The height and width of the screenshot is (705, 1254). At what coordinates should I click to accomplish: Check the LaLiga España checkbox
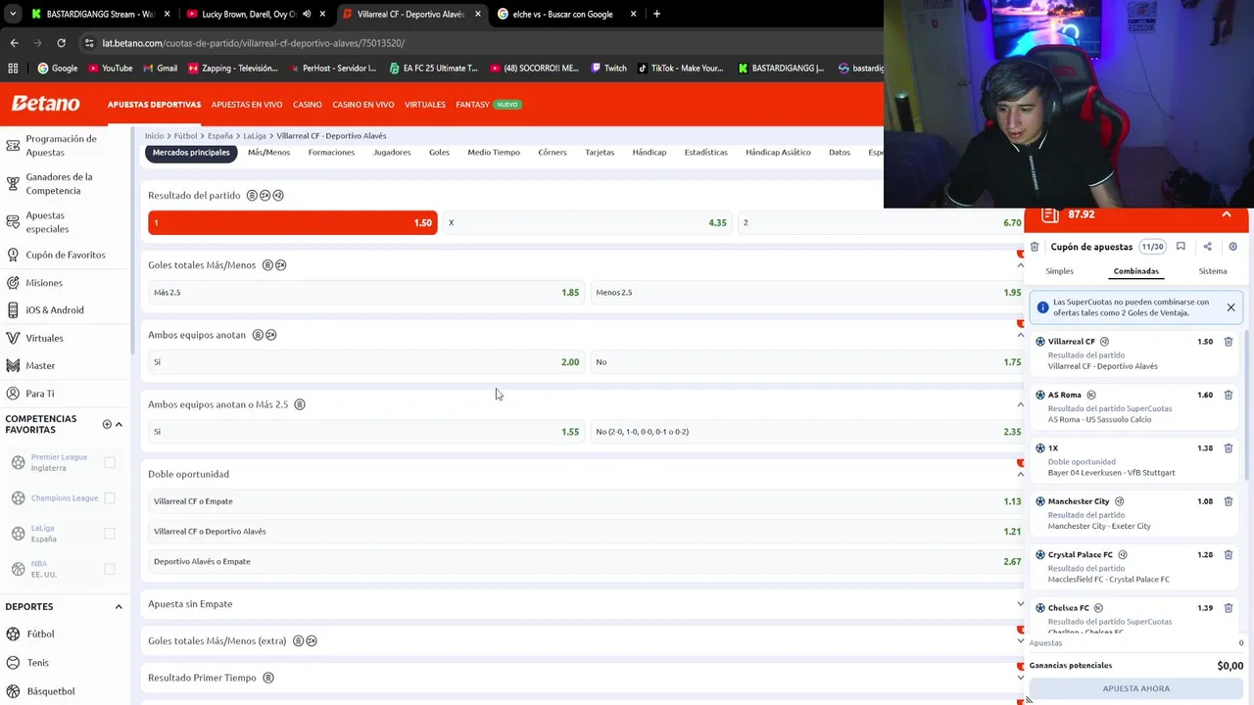tap(110, 534)
